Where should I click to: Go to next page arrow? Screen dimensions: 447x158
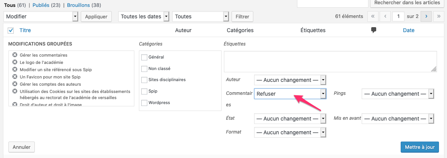[426, 16]
